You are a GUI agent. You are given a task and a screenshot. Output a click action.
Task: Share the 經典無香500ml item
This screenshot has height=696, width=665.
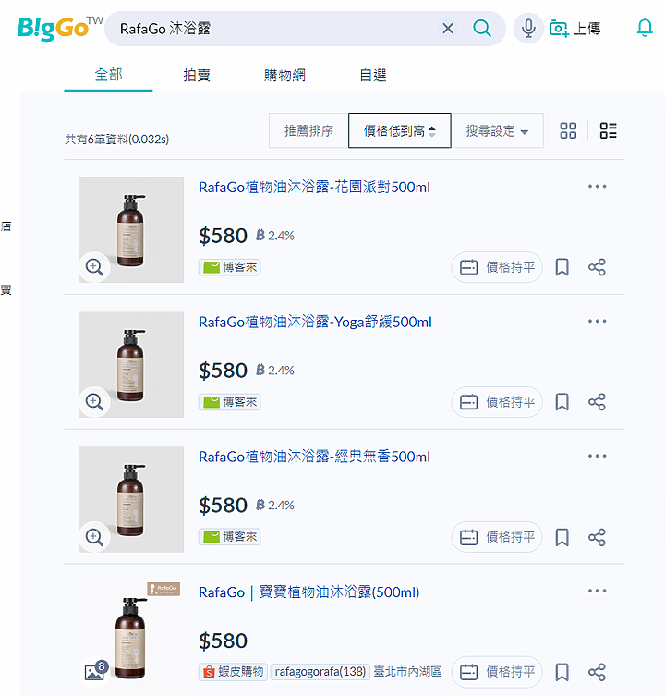click(x=598, y=537)
